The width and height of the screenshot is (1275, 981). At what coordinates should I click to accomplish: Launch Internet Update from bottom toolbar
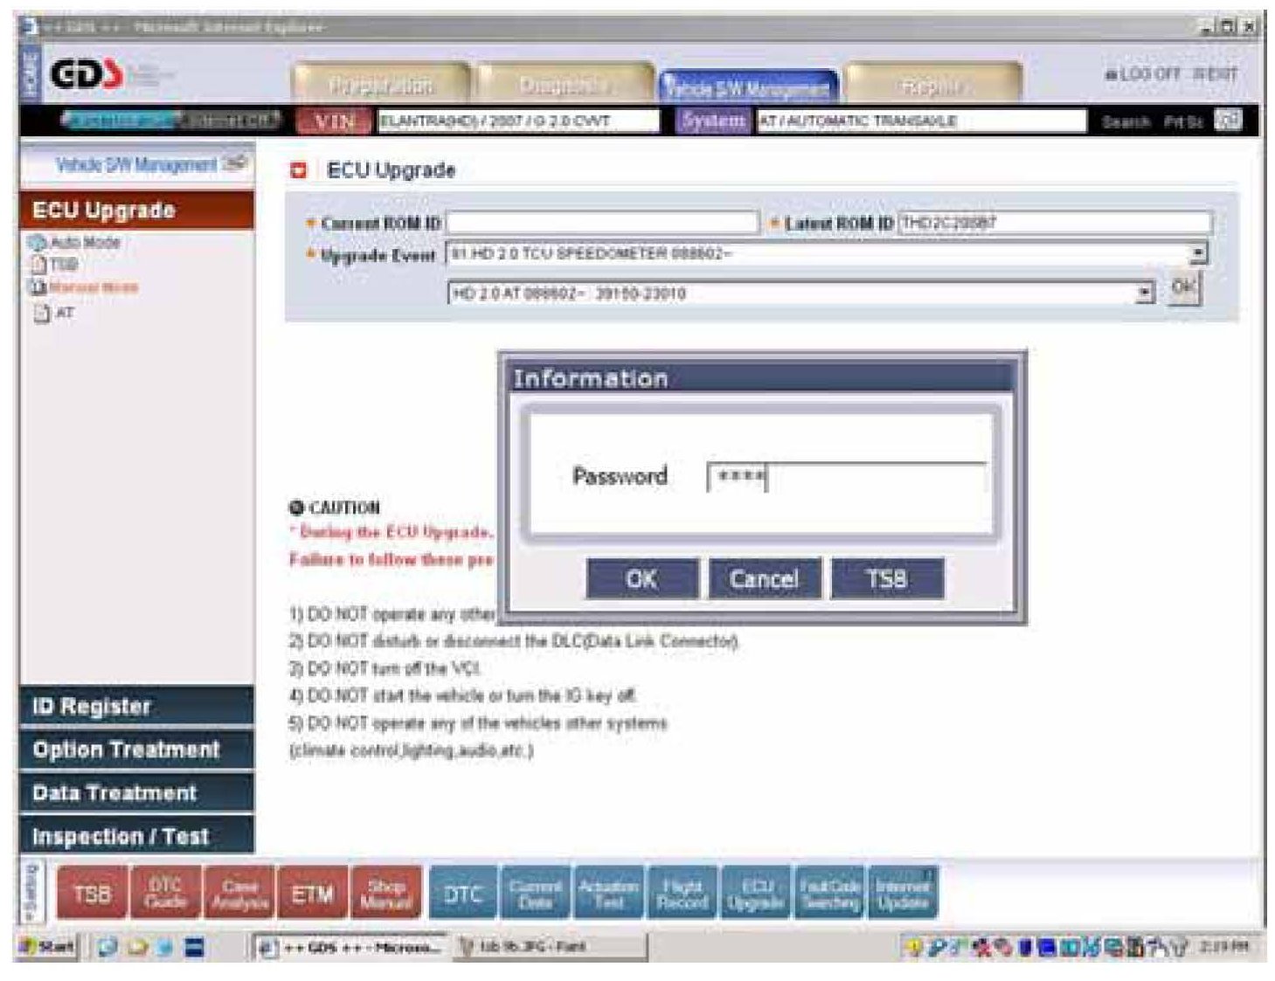902,894
